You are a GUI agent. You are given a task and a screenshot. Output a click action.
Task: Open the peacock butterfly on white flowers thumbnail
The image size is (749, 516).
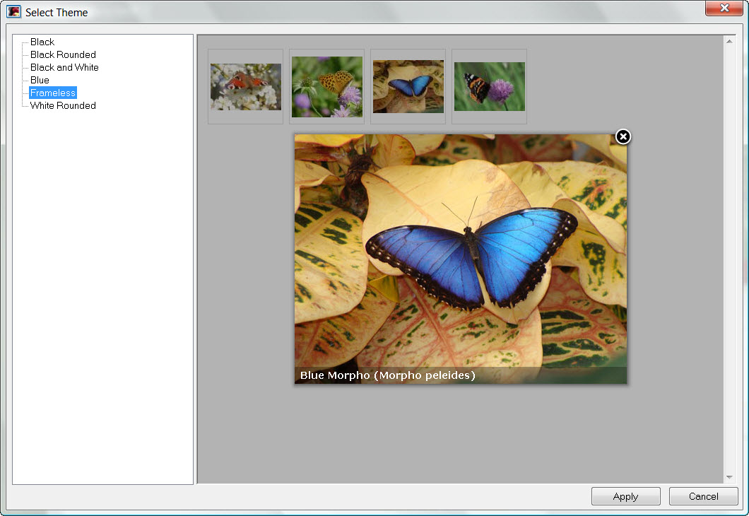(245, 86)
